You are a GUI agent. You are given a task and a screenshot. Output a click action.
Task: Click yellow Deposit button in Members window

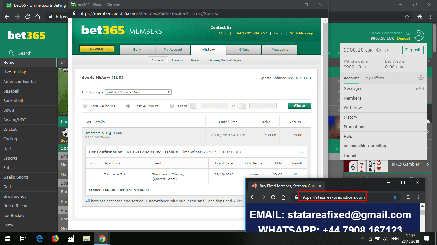point(97,49)
